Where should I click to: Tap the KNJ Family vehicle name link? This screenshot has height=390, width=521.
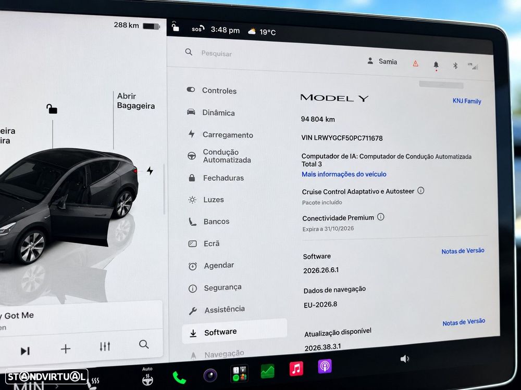click(467, 101)
